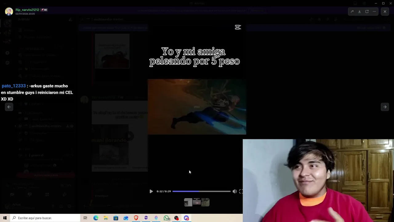Click the RE server tag badge
Image resolution: width=394 pixels, height=222 pixels.
click(44, 10)
